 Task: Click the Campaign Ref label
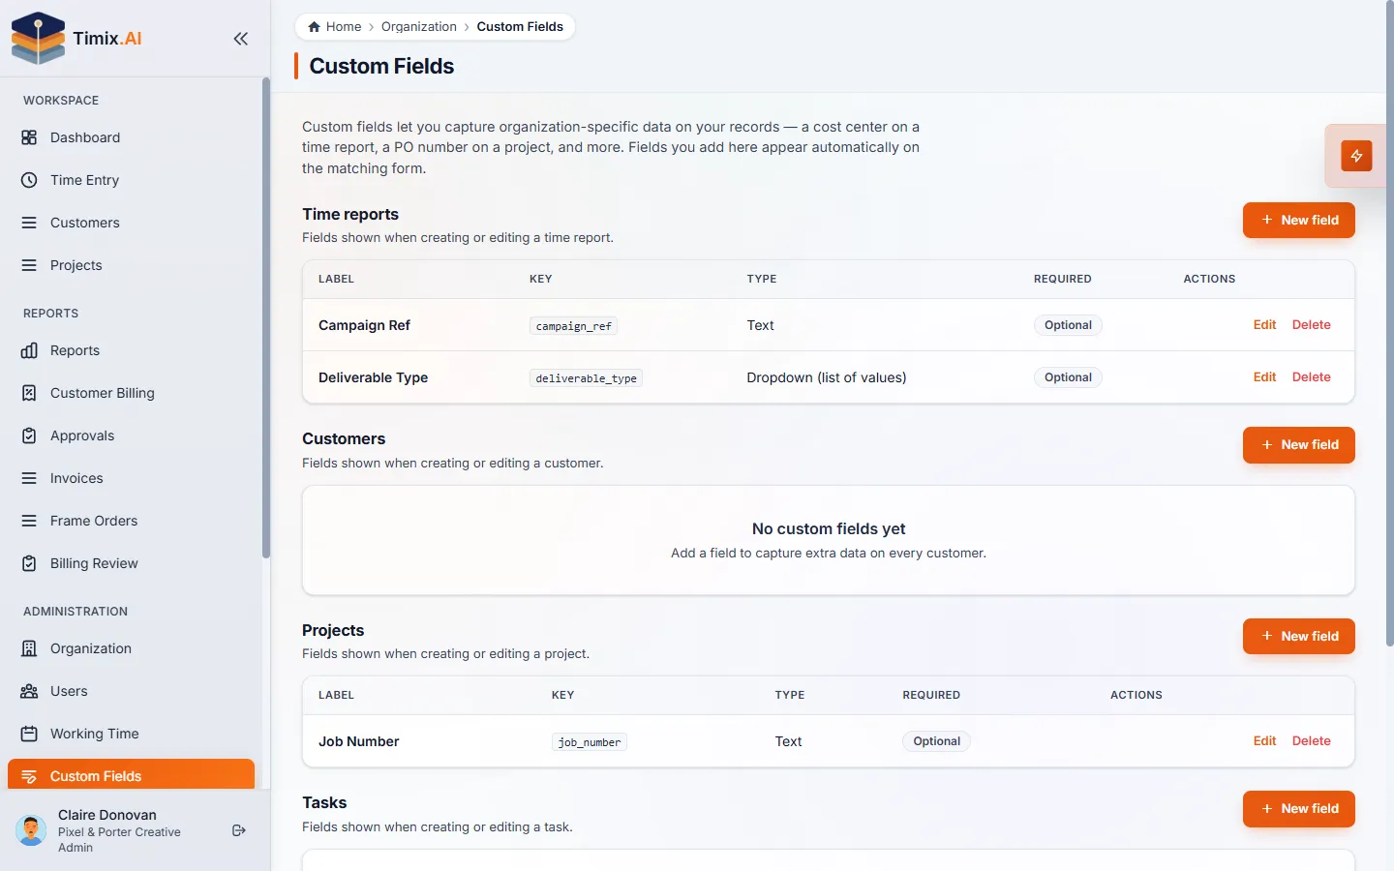click(364, 325)
